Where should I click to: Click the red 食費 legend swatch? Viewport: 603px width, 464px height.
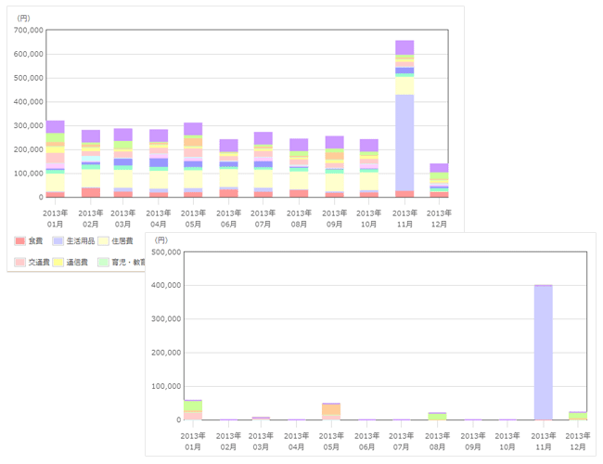[x=20, y=240]
